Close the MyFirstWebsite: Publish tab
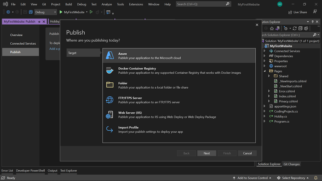The image size is (322, 181). pyautogui.click(x=44, y=22)
